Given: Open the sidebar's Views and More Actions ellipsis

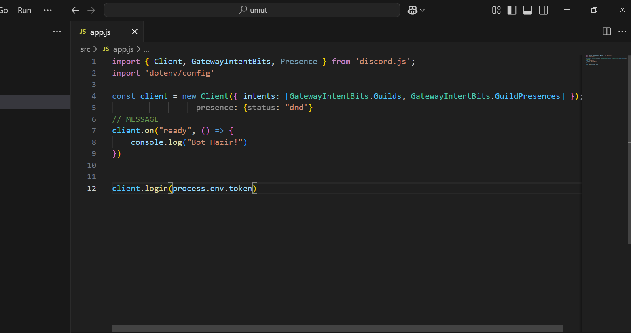Looking at the screenshot, I should [57, 32].
